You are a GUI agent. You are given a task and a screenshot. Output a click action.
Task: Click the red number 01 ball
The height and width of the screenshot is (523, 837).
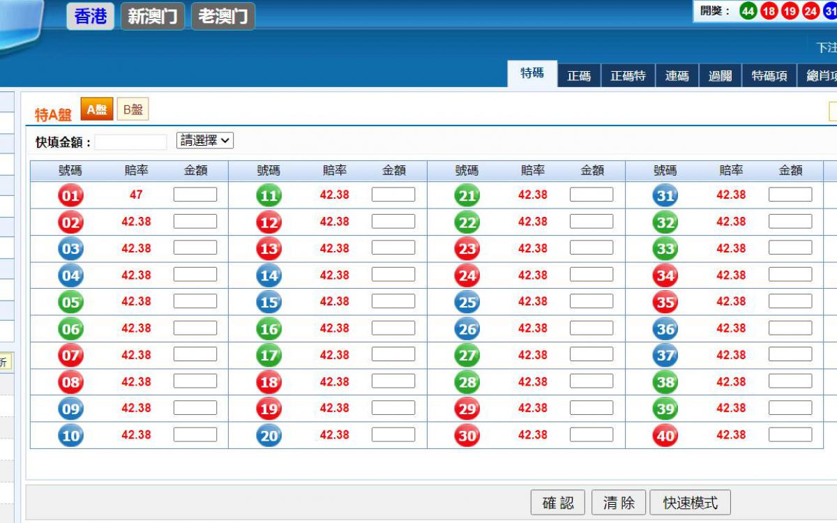point(70,196)
